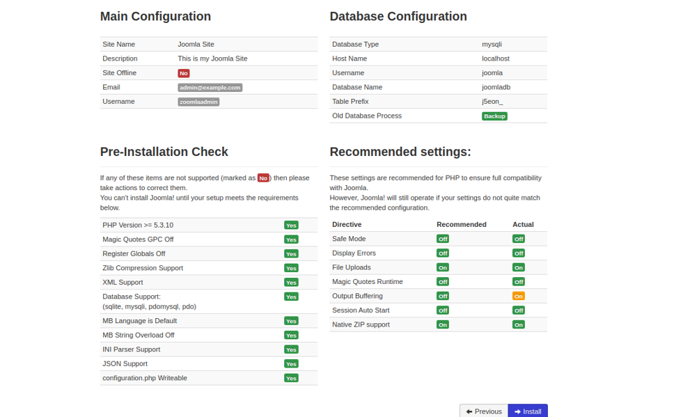The height and width of the screenshot is (417, 699).
Task: Click the Actual On badge for Native ZIP support
Action: pyautogui.click(x=519, y=324)
